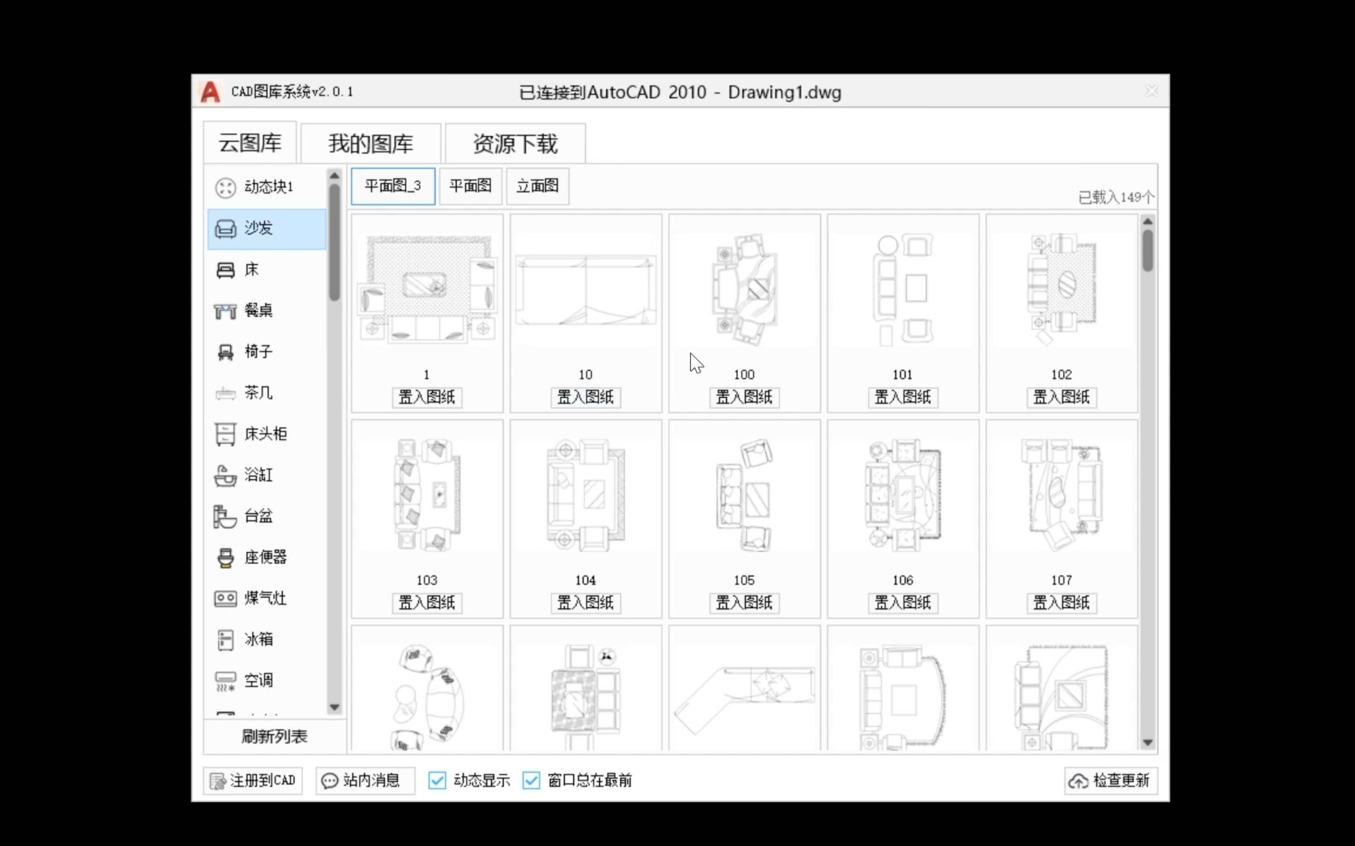
Task: Choose the 煤气灶 gas stove icon
Action: pyautogui.click(x=226, y=599)
